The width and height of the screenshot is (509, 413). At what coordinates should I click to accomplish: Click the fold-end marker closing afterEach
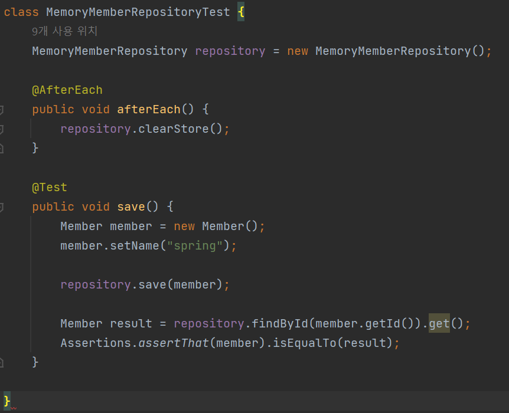pos(1,149)
